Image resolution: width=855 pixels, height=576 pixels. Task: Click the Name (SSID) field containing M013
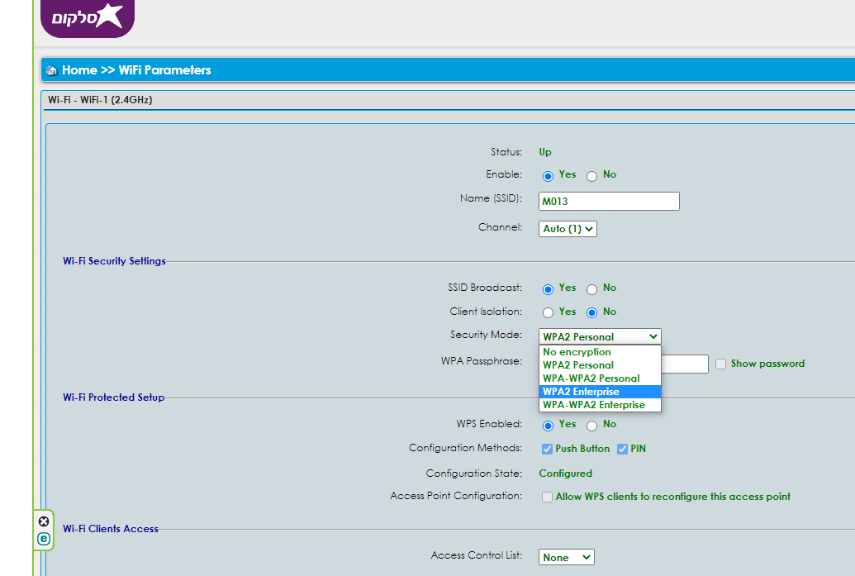[609, 201]
